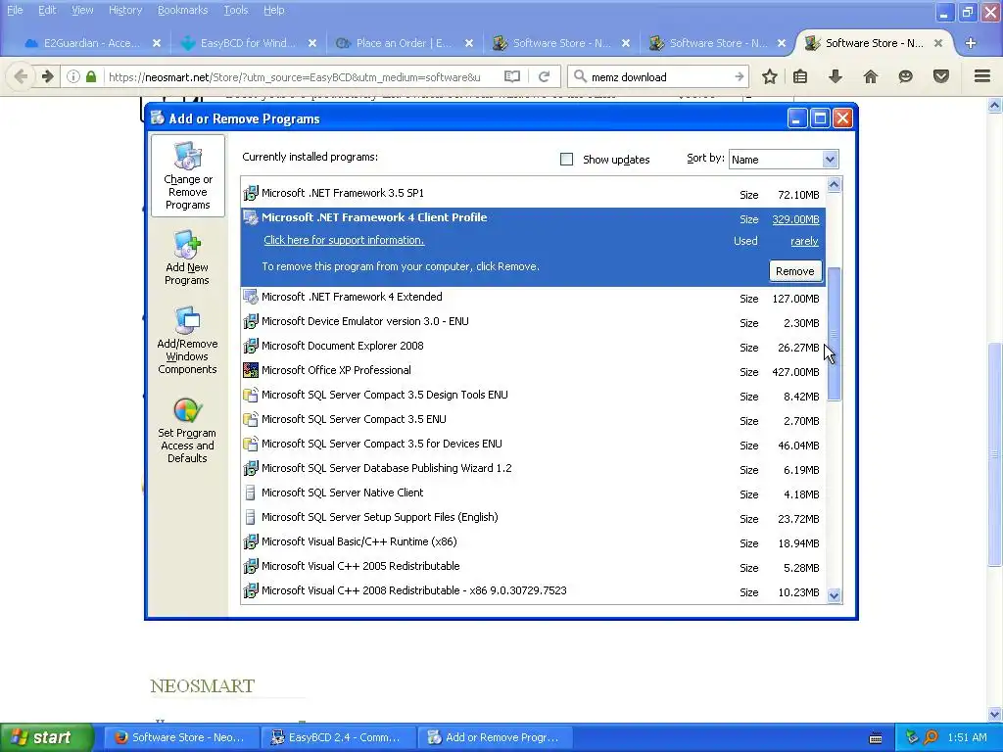Reload the current page
The width and height of the screenshot is (1003, 752).
(x=545, y=76)
